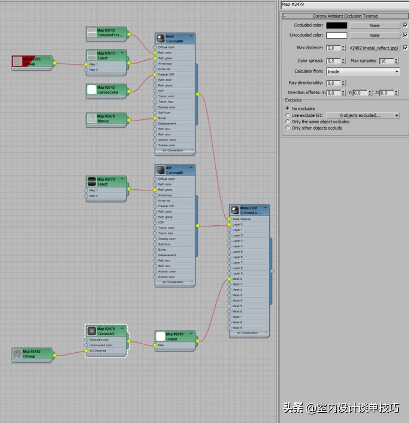The height and width of the screenshot is (423, 409).
Task: Click the Fresnel IOR socket on base node
Action: tap(155, 74)
